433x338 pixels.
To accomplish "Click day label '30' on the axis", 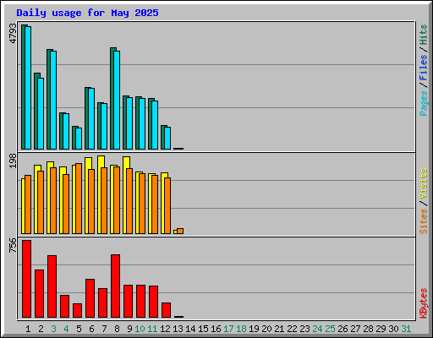I will (393, 329).
